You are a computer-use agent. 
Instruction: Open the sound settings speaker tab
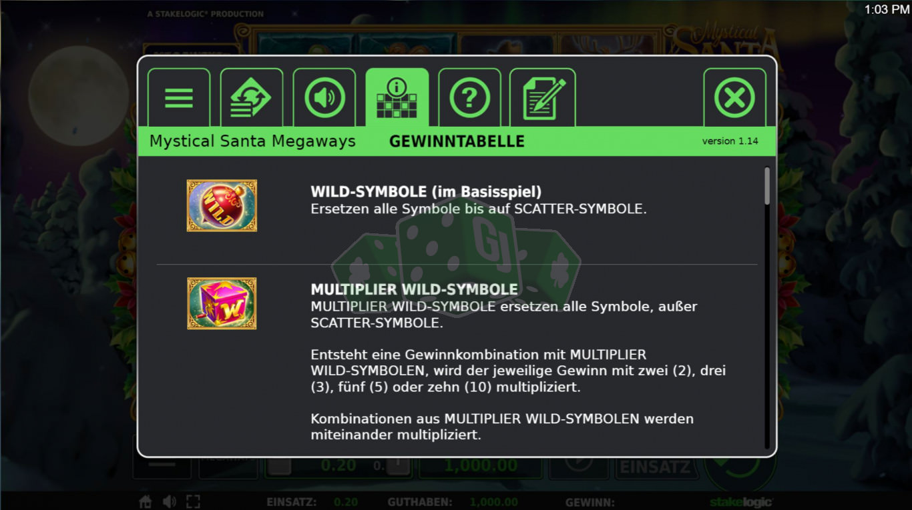(324, 98)
